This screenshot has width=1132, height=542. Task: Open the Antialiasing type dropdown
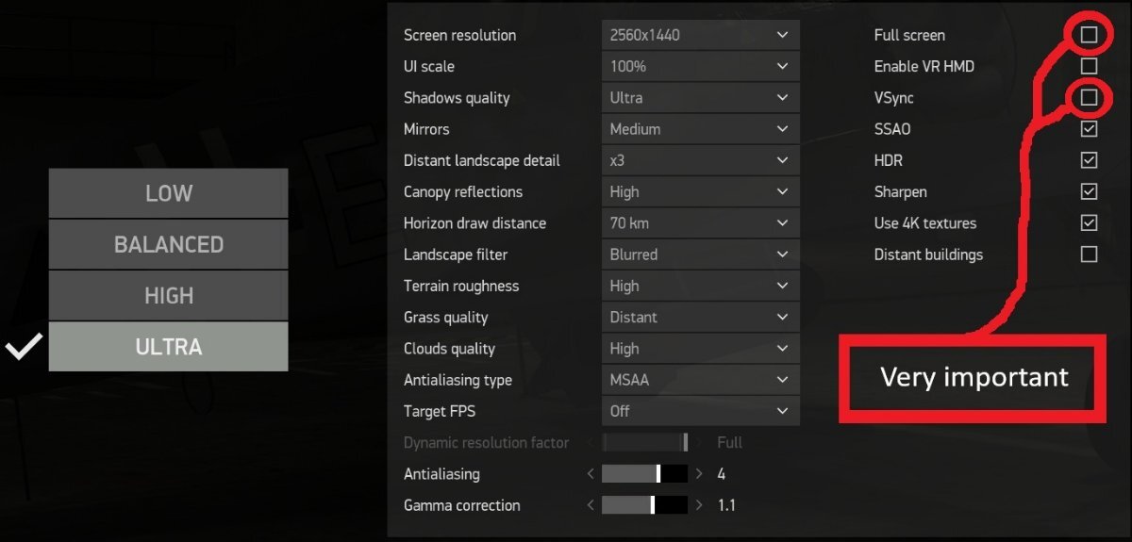coord(700,380)
